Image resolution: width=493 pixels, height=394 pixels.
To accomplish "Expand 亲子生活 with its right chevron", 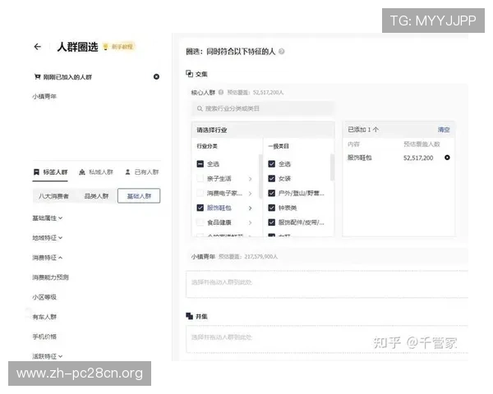I will [x=251, y=179].
